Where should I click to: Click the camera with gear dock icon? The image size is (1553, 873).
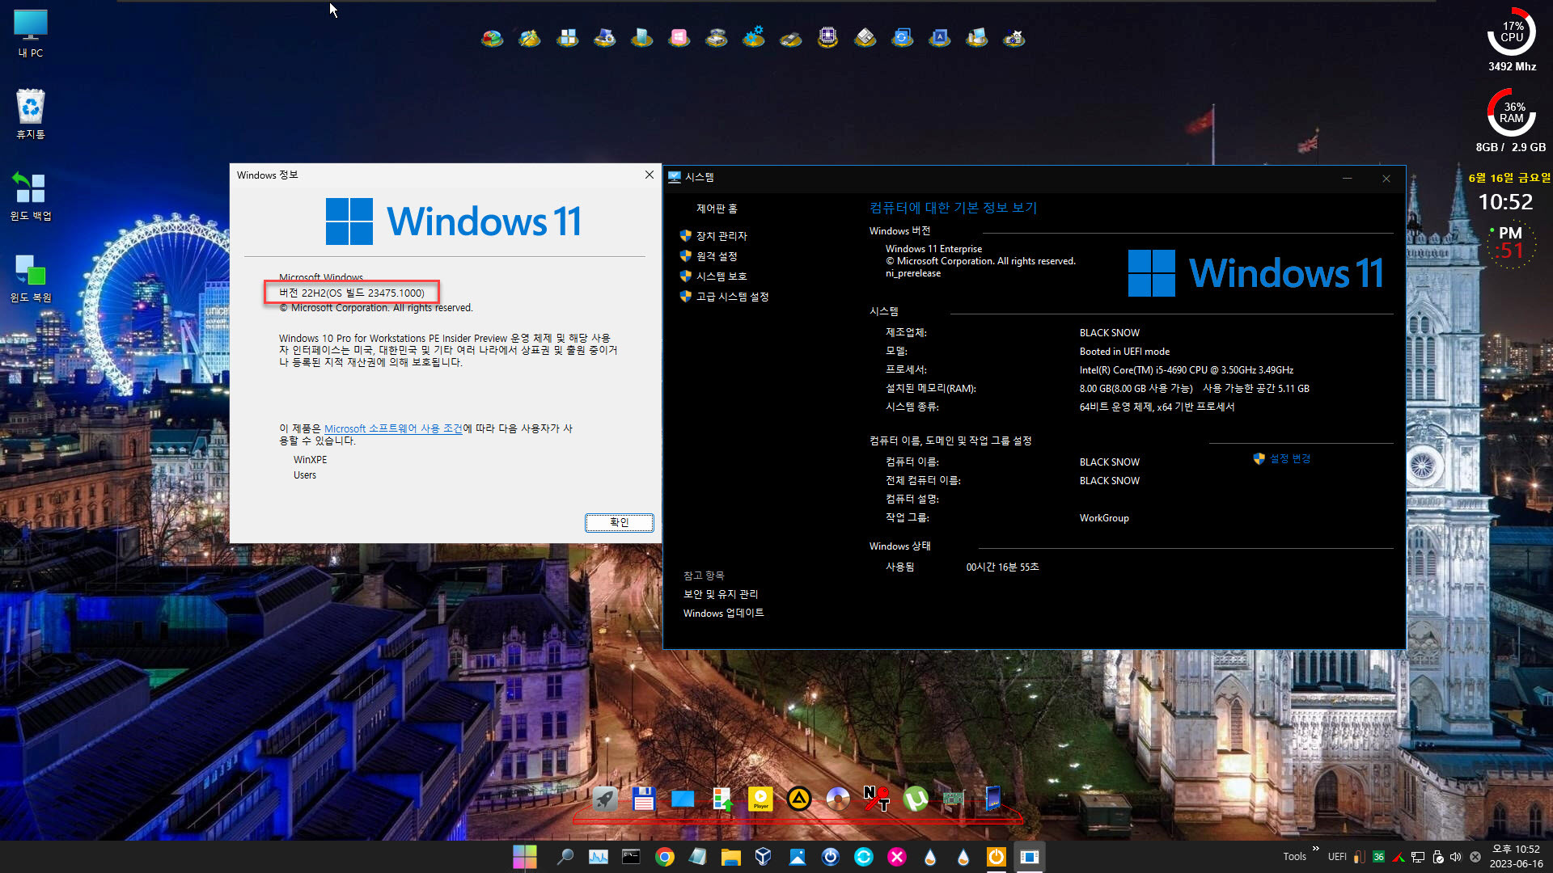coord(1013,37)
